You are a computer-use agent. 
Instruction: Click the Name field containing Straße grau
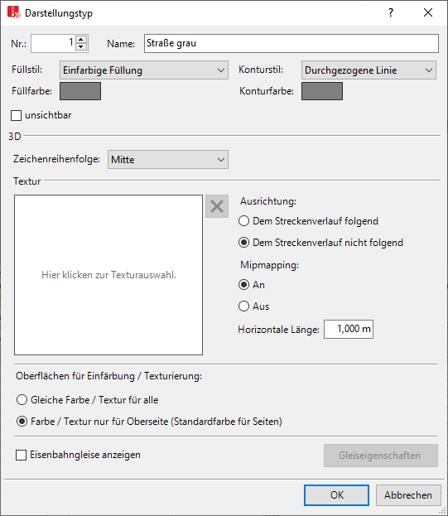[x=291, y=43]
